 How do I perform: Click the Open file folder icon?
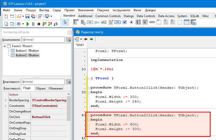19,16
